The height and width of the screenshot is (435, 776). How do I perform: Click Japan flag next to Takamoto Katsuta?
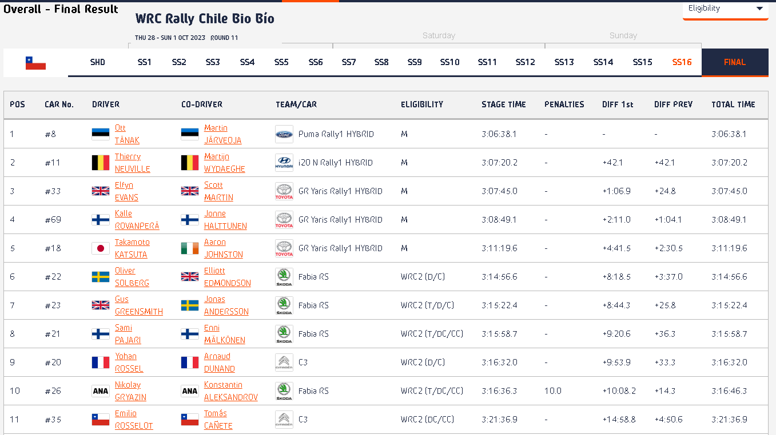pos(101,248)
